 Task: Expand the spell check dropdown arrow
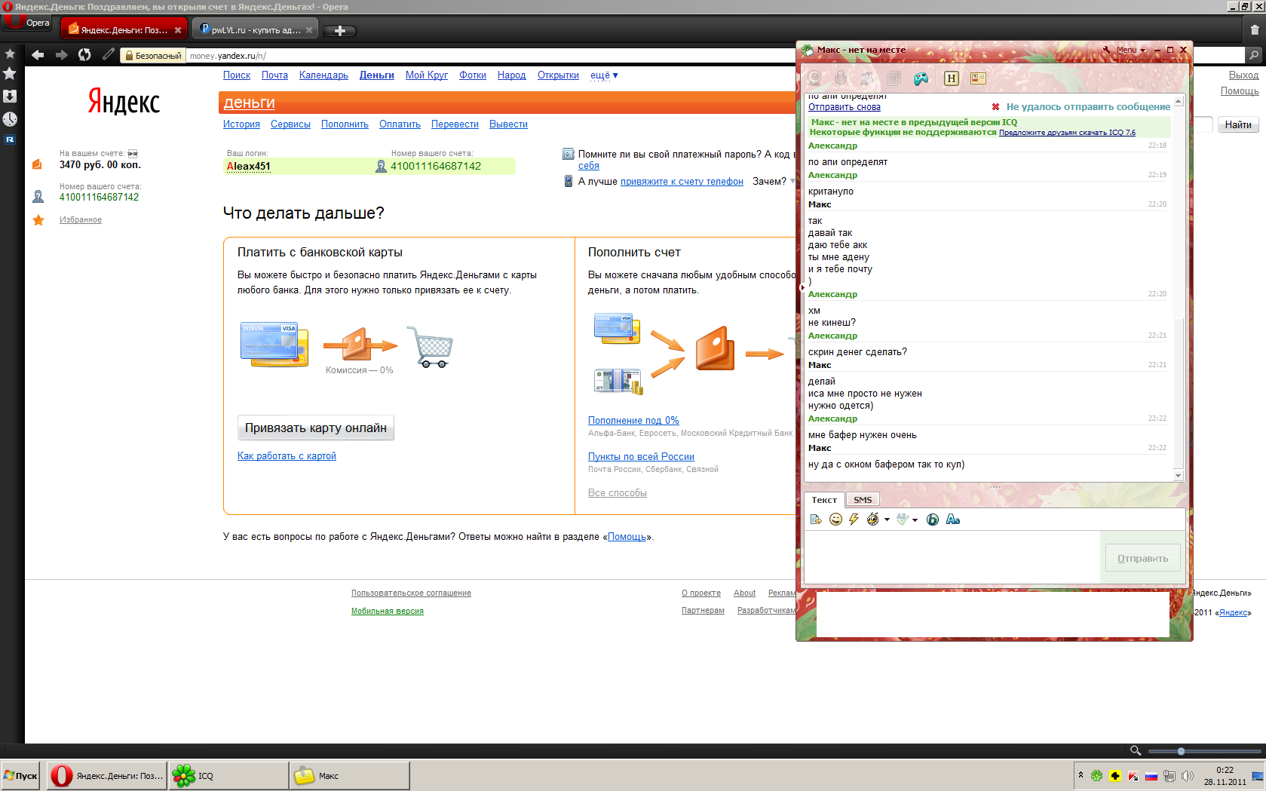coord(915,520)
